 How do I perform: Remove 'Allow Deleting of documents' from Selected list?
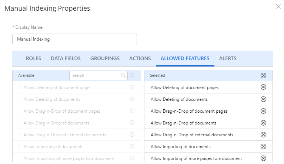point(263,99)
